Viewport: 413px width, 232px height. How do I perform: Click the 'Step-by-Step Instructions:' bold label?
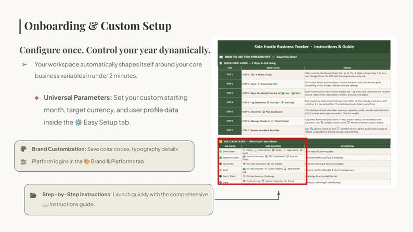(x=77, y=195)
